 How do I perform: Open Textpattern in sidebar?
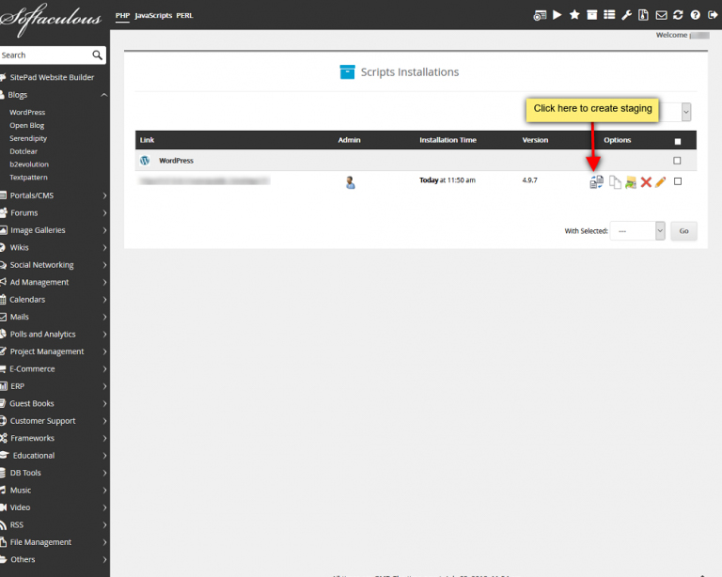(x=28, y=178)
